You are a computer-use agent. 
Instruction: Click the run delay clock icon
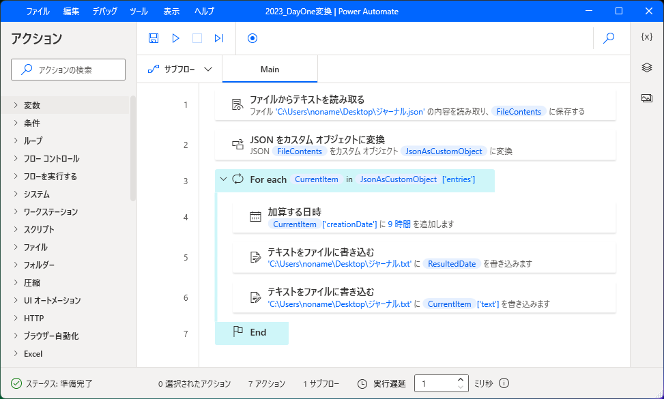tap(362, 384)
